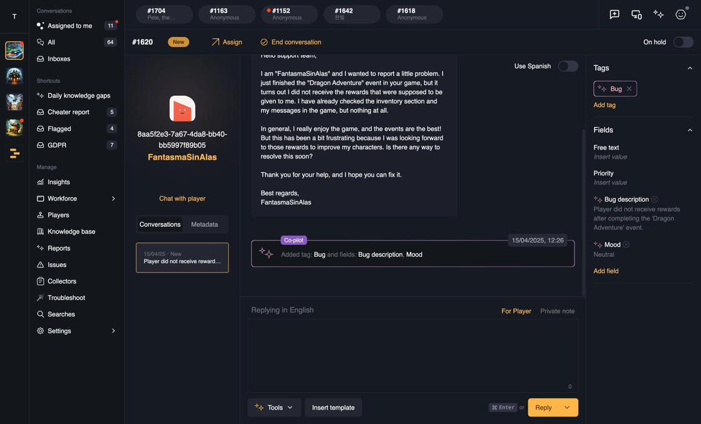Select the second game avatar in left rail

(14, 76)
